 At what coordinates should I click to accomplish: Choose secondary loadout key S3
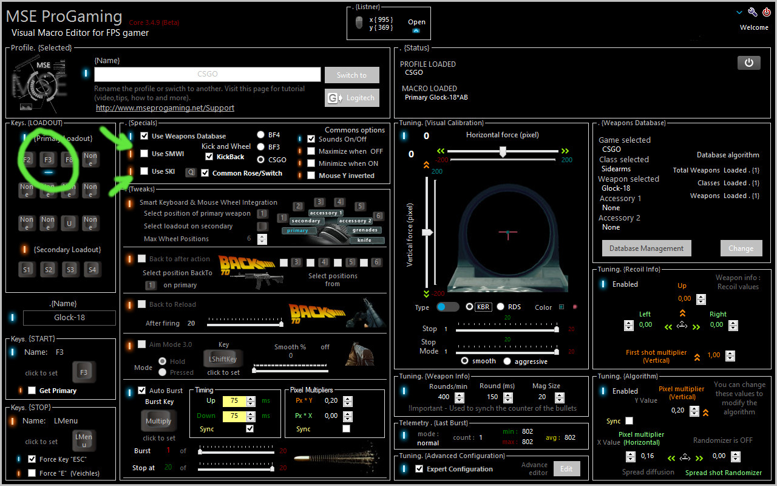click(x=70, y=269)
